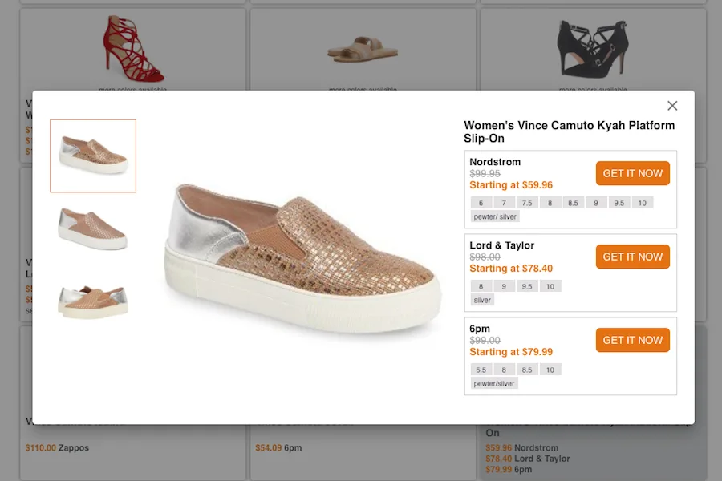Select size 8 under 6pm
The image size is (722, 481).
tap(505, 369)
